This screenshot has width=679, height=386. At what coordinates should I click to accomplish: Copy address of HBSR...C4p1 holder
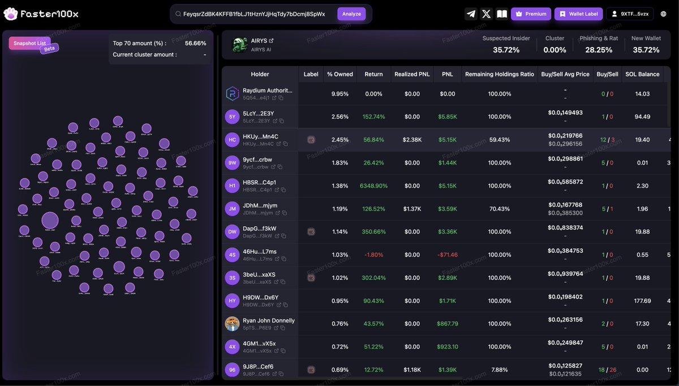pyautogui.click(x=282, y=190)
